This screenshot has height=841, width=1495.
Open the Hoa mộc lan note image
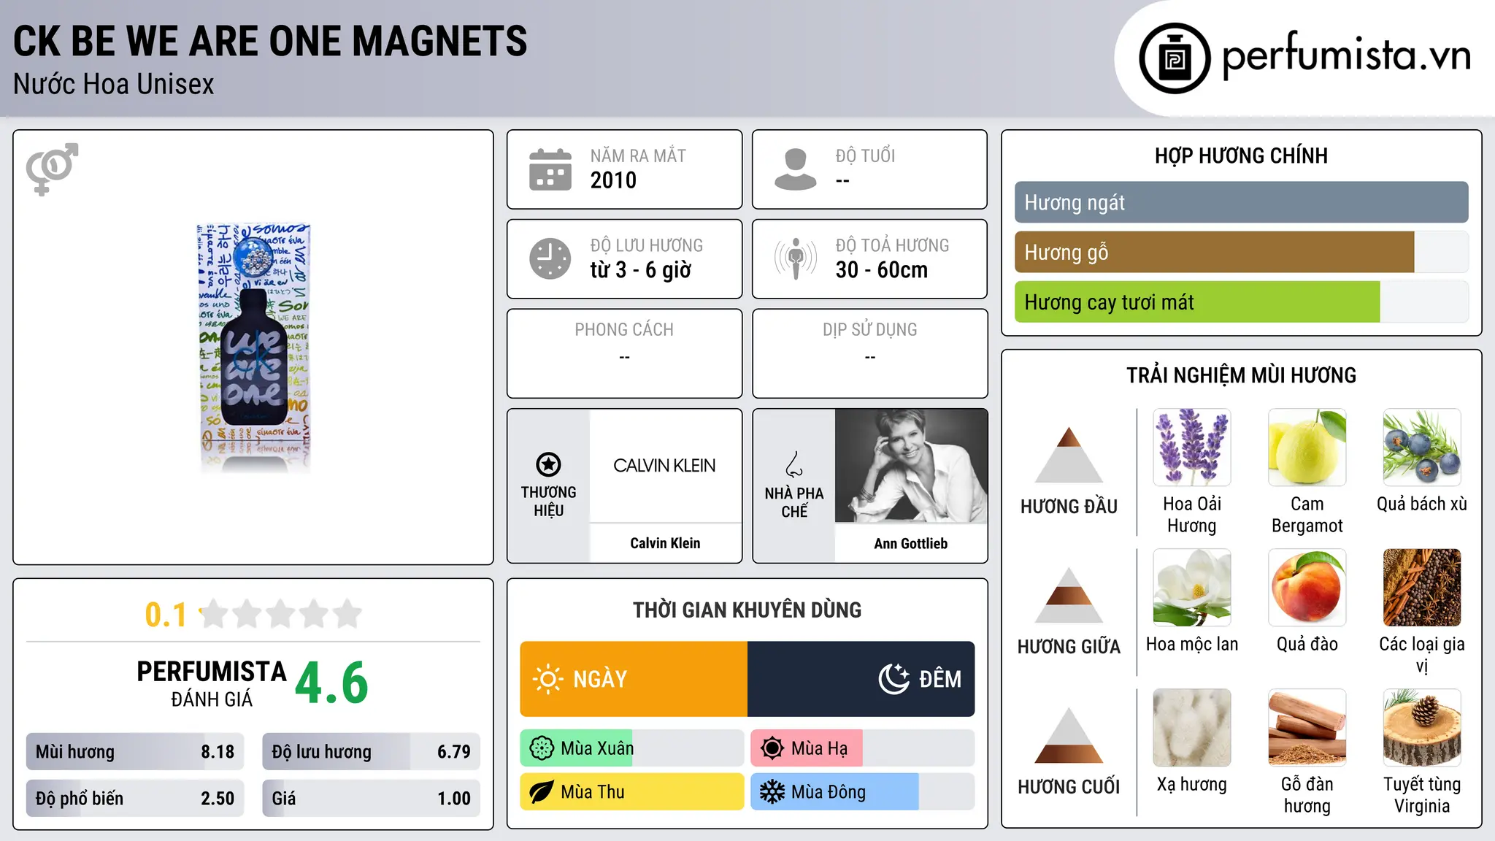point(1192,588)
